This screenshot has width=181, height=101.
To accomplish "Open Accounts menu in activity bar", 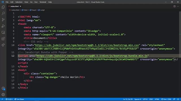I will 3,88.
